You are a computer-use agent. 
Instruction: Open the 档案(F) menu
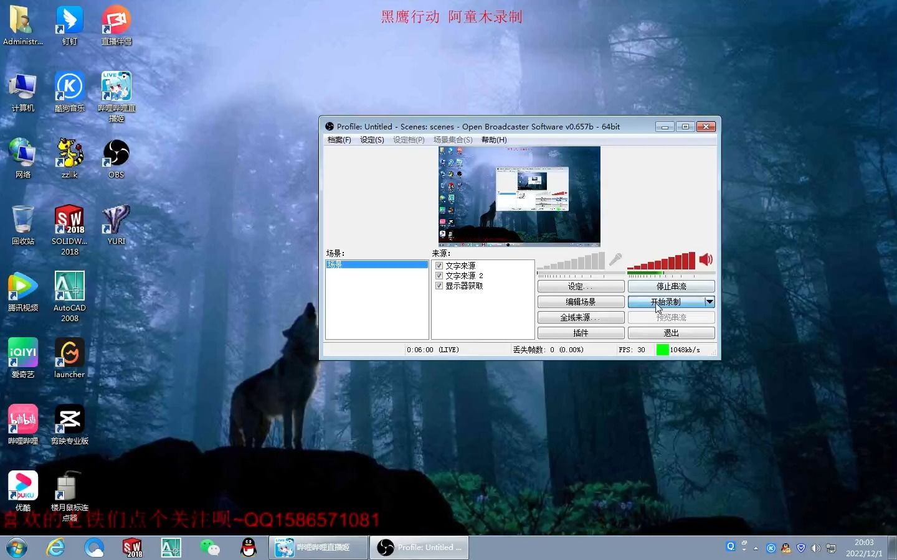coord(339,140)
